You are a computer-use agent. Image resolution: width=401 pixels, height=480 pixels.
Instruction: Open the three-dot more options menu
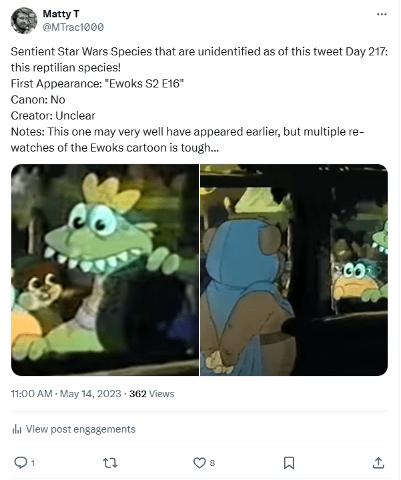382,14
